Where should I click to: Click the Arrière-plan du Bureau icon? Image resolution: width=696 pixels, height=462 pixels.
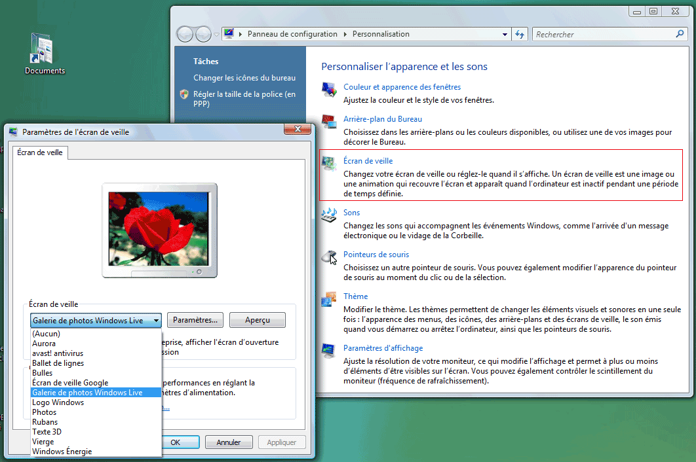click(x=329, y=122)
